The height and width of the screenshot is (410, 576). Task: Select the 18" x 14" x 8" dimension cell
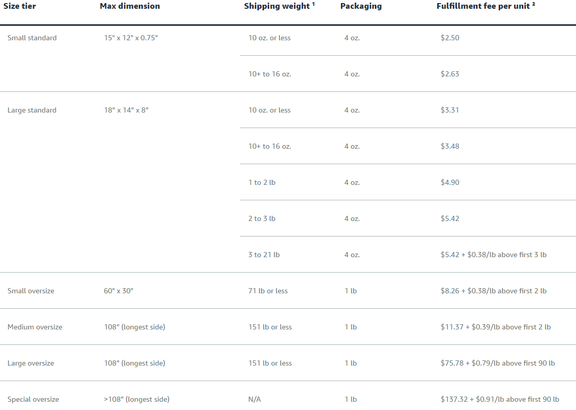tap(126, 111)
